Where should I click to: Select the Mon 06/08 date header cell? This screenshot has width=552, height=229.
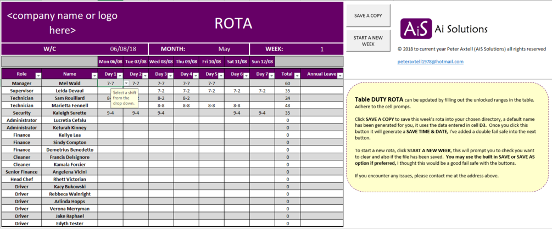click(110, 62)
